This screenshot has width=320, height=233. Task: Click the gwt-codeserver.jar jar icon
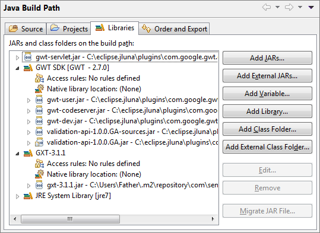point(39,110)
